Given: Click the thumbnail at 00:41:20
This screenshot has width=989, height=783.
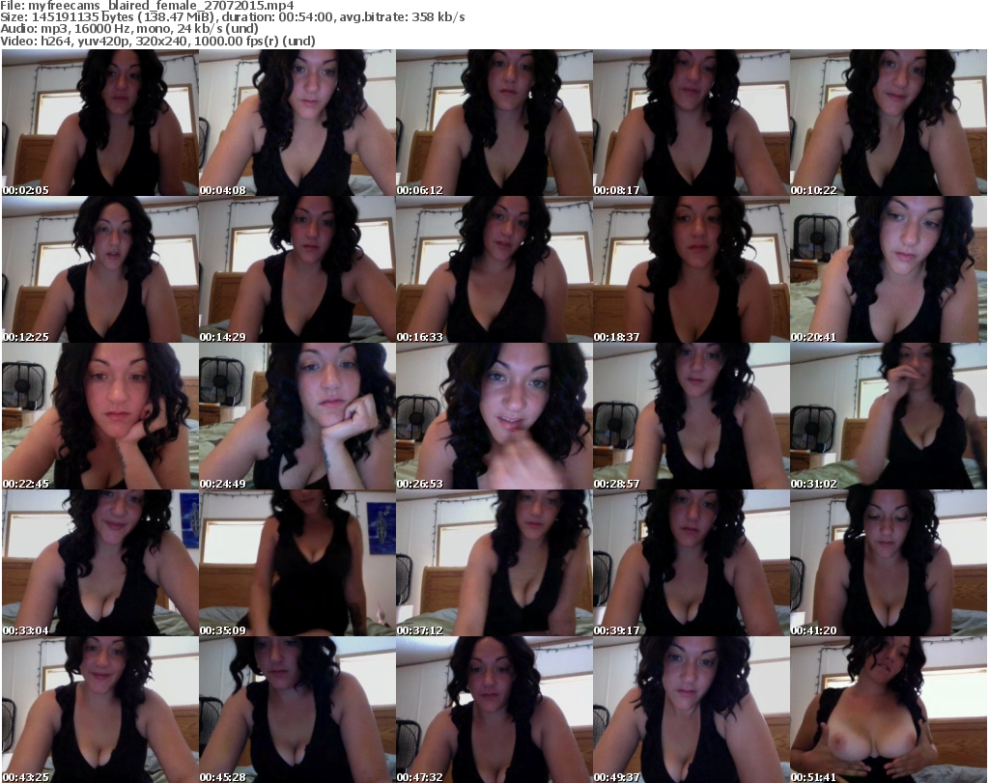Looking at the screenshot, I should tap(889, 563).
